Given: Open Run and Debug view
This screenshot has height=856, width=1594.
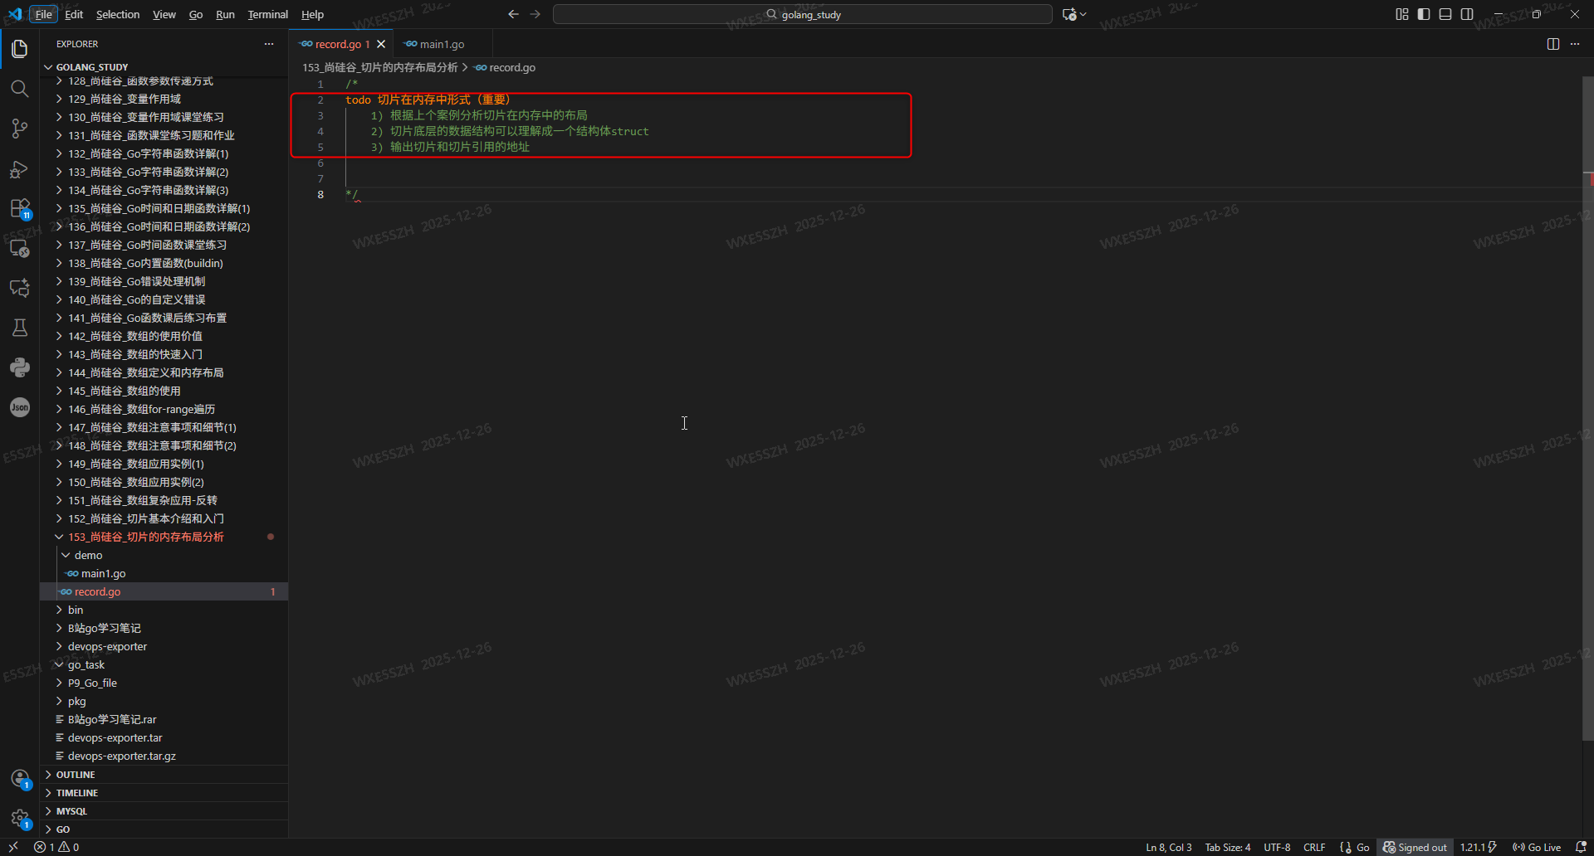Looking at the screenshot, I should tap(20, 169).
